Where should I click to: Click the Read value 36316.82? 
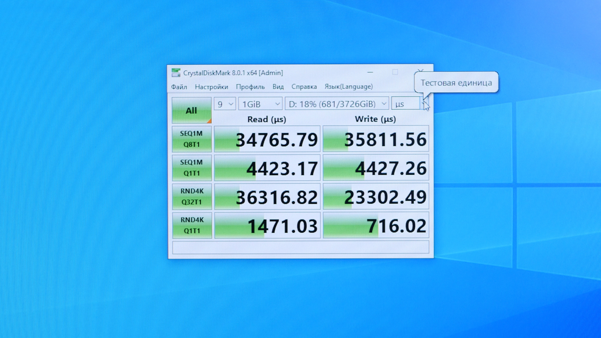(267, 196)
